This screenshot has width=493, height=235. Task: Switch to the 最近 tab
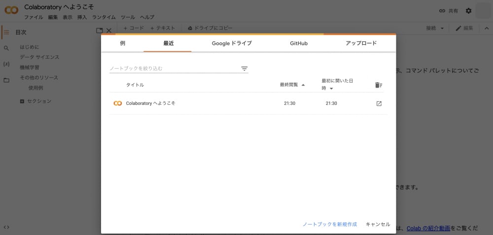168,43
